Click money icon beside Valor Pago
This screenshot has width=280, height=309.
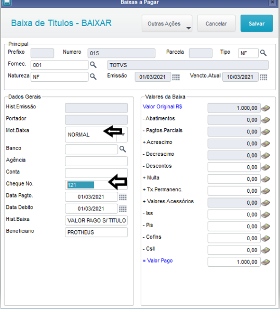point(265,262)
